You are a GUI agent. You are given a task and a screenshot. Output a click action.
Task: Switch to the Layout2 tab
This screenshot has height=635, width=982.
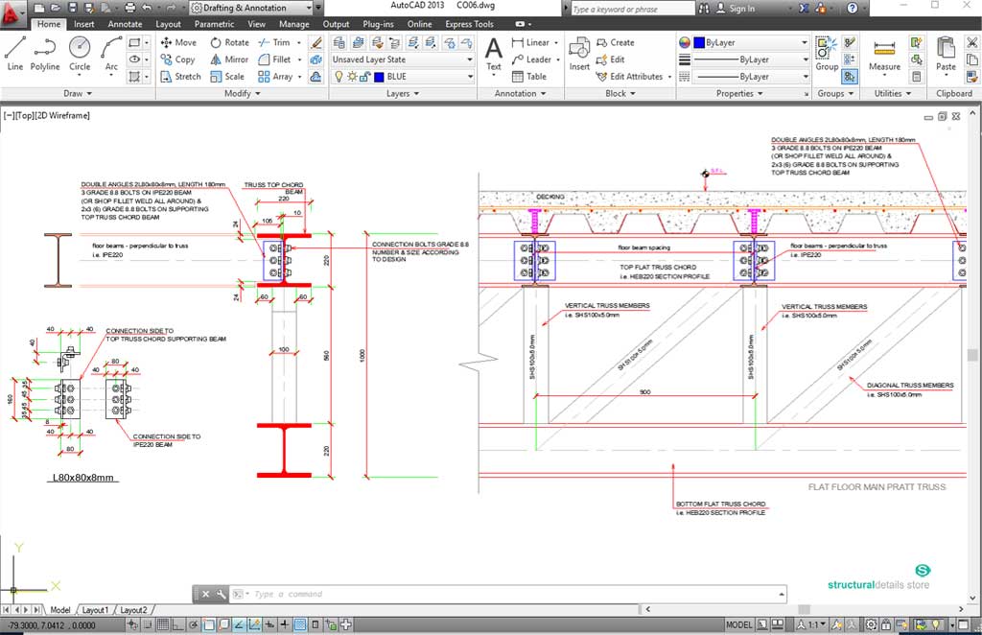click(133, 609)
